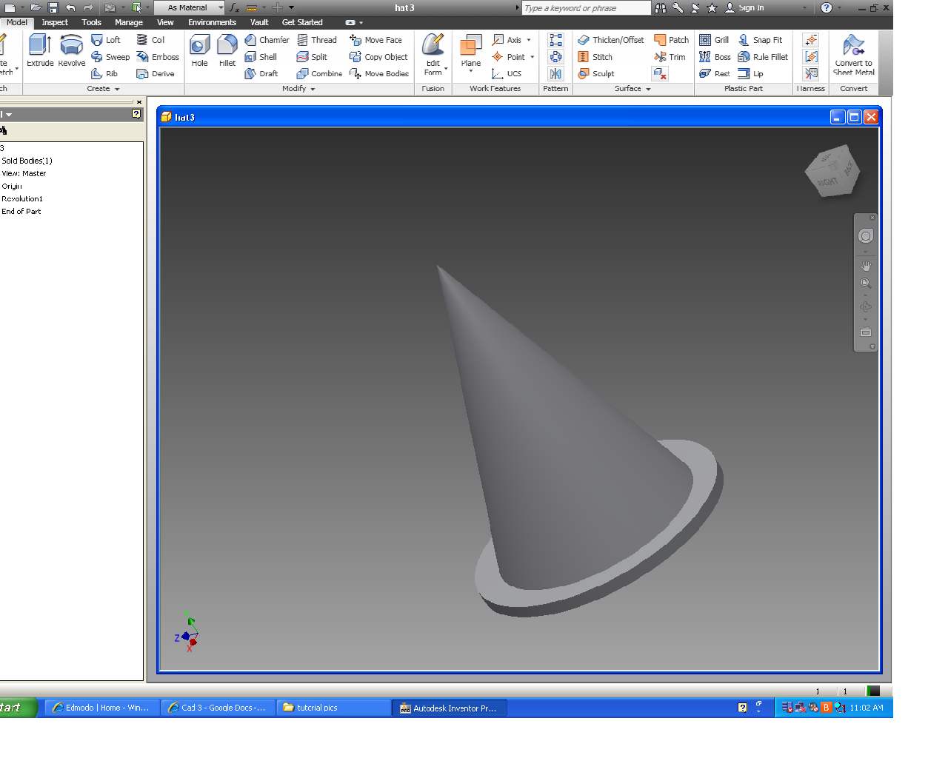
Task: Select the Stitch surface tool
Action: point(598,56)
